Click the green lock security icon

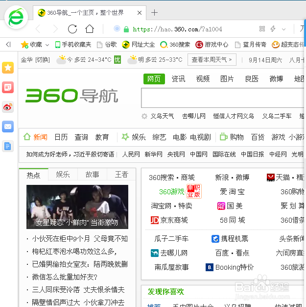[x=126, y=29]
